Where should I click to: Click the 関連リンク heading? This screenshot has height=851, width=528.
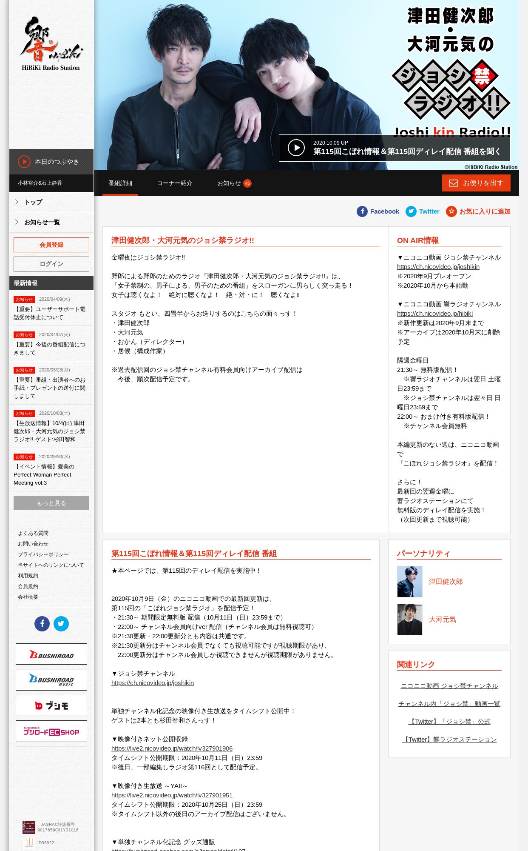pos(416,665)
